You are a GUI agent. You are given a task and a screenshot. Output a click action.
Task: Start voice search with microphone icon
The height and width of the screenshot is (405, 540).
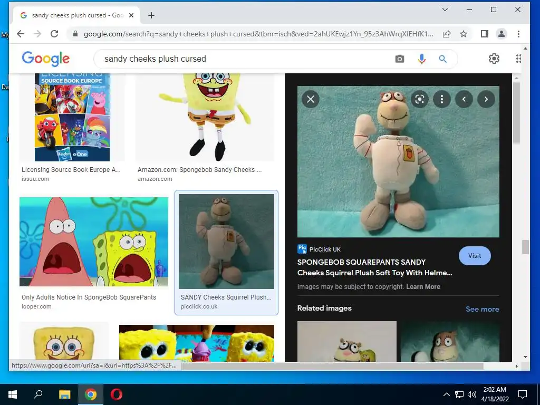(x=421, y=59)
